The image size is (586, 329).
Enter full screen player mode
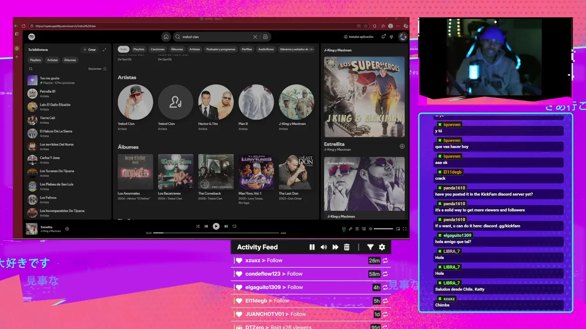[x=405, y=228]
